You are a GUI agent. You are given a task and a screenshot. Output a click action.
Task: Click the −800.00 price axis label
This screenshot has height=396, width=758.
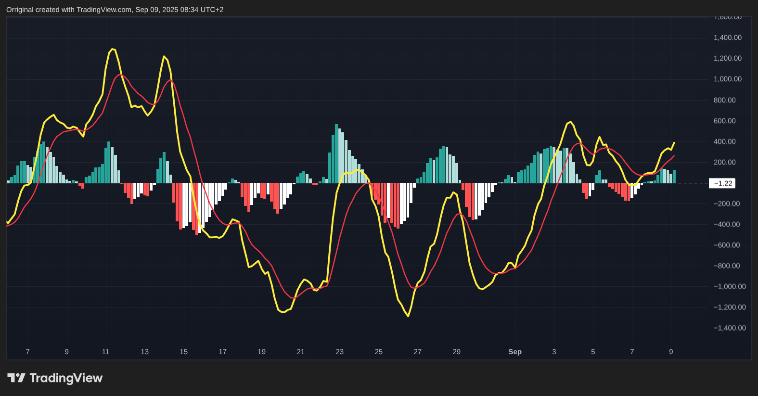pos(727,266)
